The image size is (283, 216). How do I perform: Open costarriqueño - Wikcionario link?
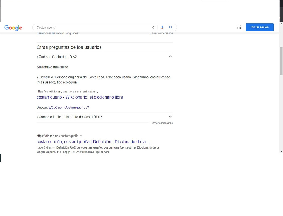[80, 97]
